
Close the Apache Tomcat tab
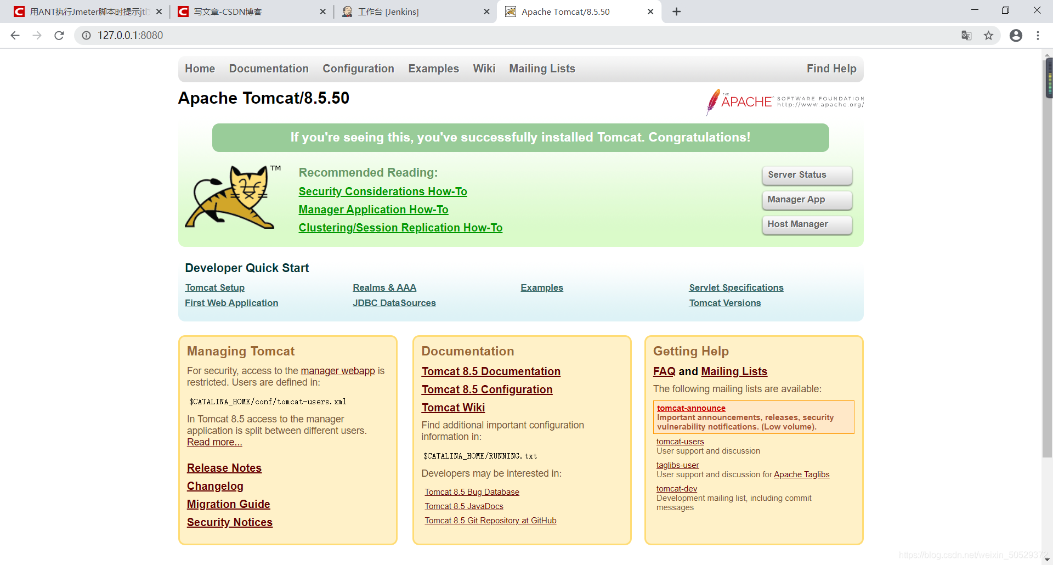click(650, 12)
